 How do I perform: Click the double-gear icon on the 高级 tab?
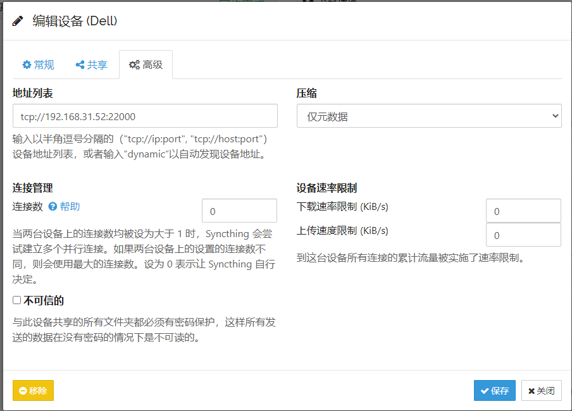(134, 65)
